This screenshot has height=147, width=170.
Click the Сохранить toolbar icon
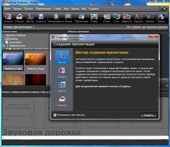[x=41, y=18]
